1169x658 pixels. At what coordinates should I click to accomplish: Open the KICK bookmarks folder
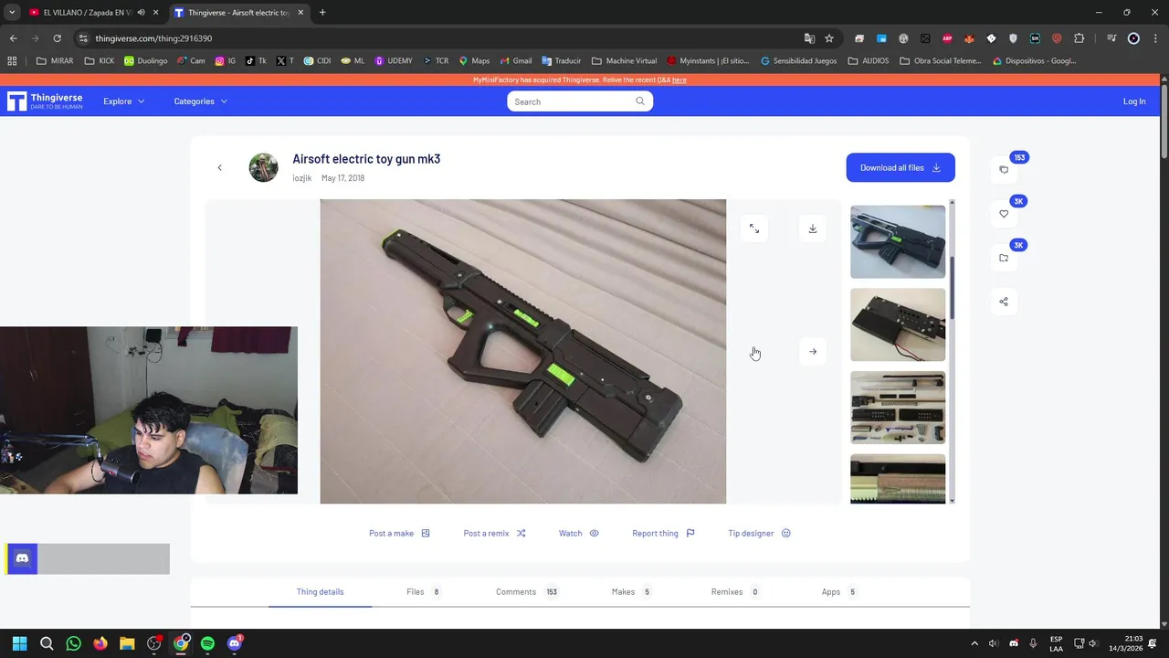click(x=100, y=61)
